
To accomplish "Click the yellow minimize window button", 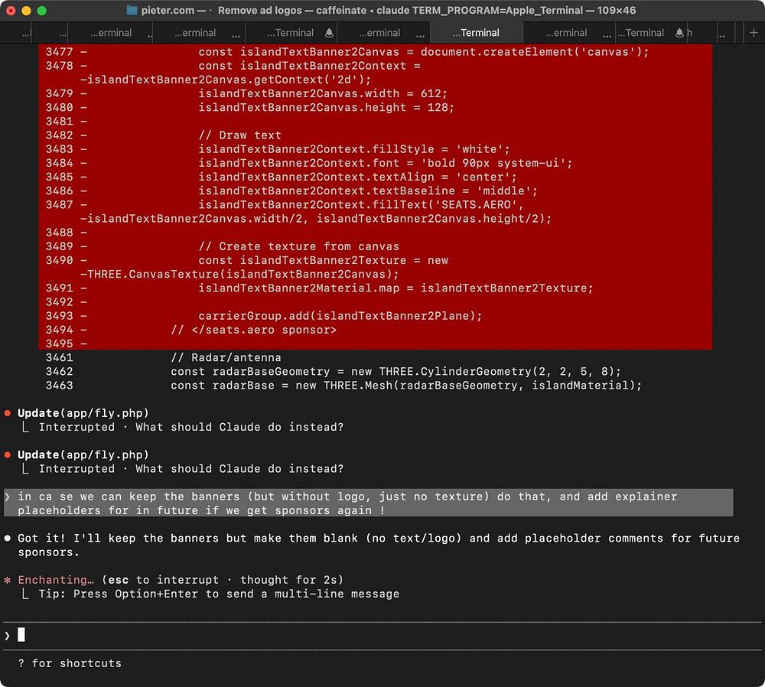I will tap(26, 10).
